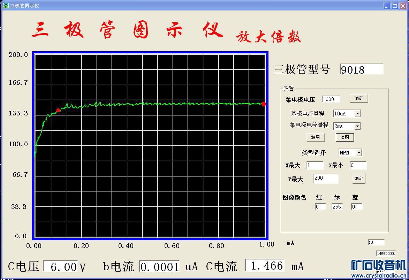Click the Y最大 field showing 200
Image resolution: width=409 pixels, height=280 pixels.
(326, 178)
